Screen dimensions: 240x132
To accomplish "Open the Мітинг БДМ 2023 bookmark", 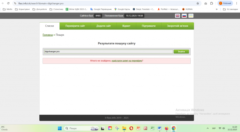I will click(x=77, y=9).
